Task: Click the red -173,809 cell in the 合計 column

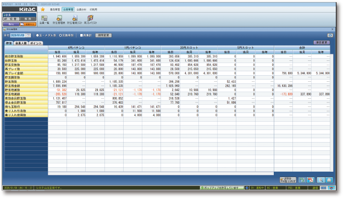Action: [284, 94]
